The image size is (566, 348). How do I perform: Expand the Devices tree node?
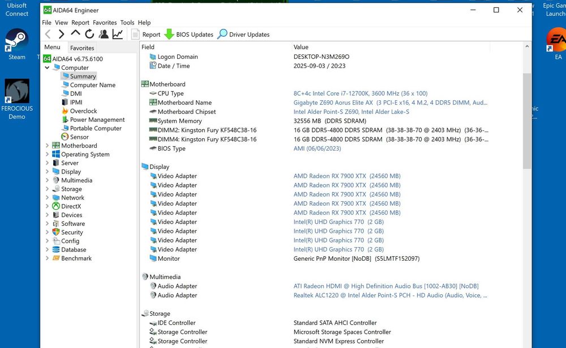47,215
